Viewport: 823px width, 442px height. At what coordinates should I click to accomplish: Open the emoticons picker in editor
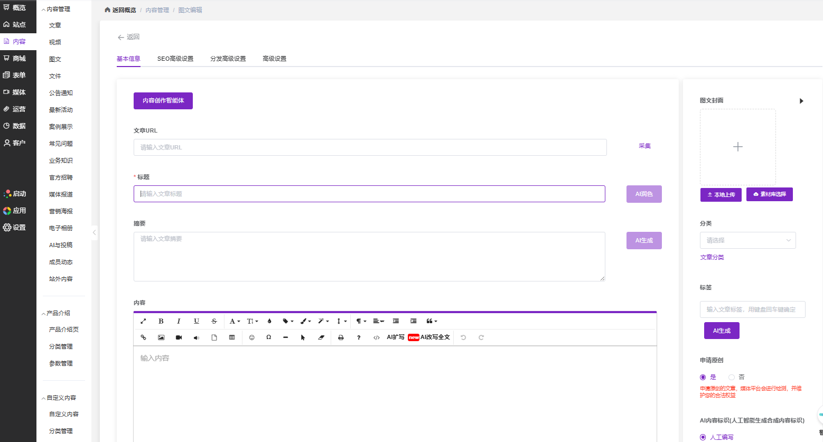point(252,337)
